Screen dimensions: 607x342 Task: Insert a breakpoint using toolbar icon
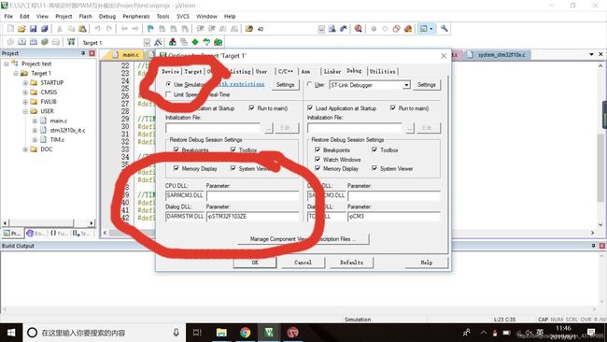[374, 29]
